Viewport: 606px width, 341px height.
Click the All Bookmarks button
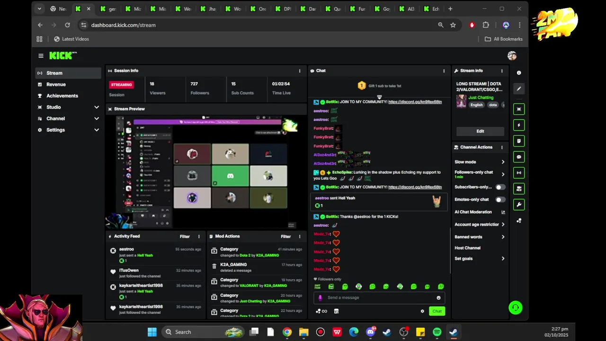504,39
